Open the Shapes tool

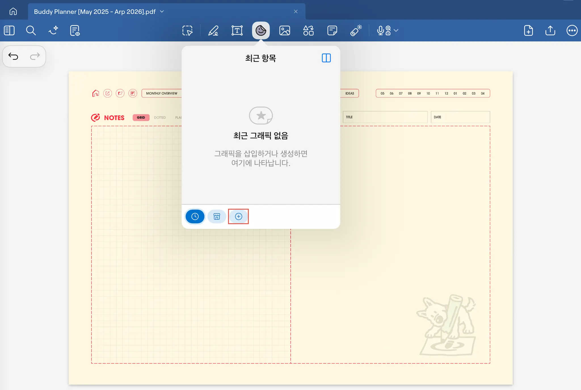(308, 31)
